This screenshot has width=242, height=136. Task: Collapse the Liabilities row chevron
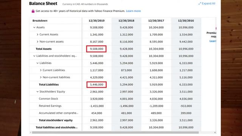pyautogui.click(x=37, y=63)
